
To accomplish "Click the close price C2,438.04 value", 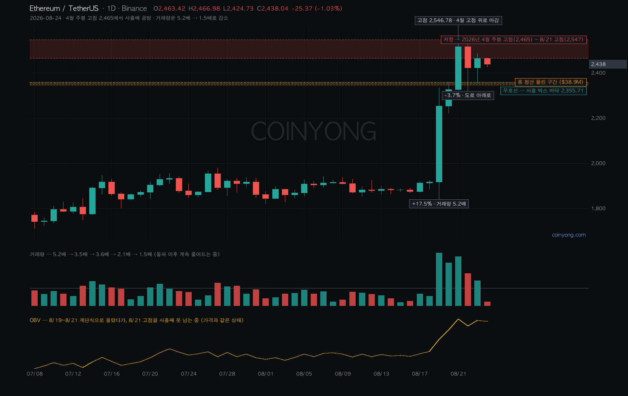I will click(273, 9).
